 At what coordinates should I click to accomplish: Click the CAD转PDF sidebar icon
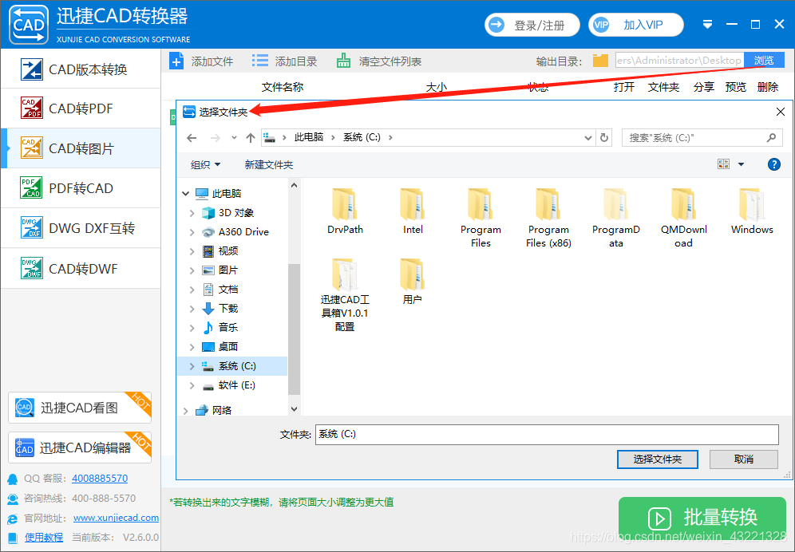[x=31, y=108]
